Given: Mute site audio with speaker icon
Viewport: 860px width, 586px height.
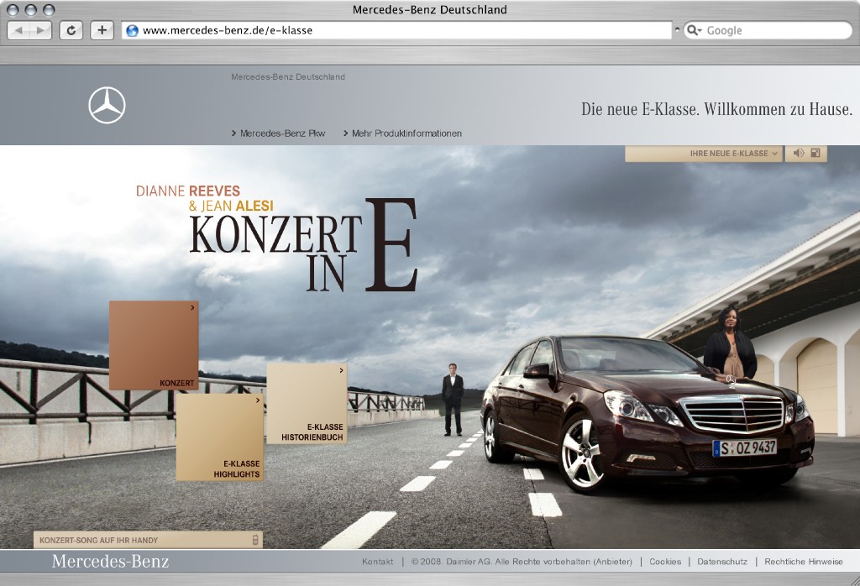Looking at the screenshot, I should click(x=799, y=154).
